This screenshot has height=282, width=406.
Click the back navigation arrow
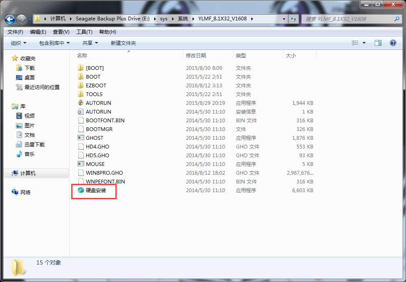9,19
